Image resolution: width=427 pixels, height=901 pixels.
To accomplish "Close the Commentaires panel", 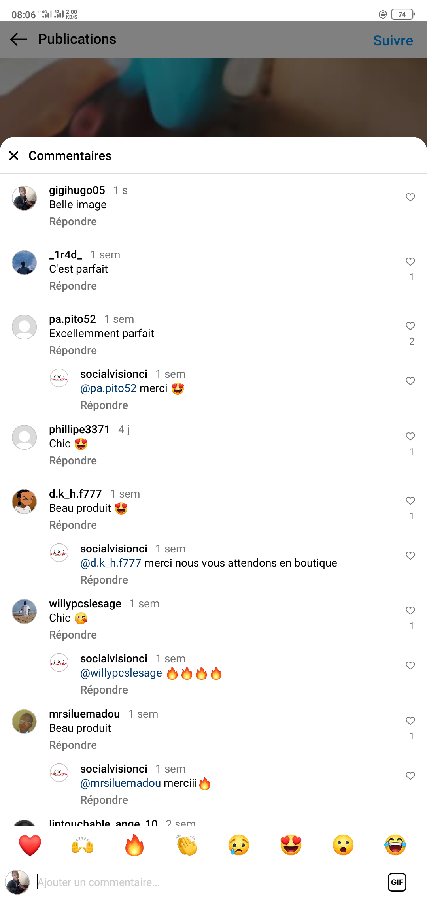I will 14,156.
